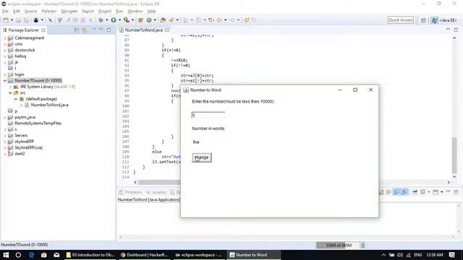The height and width of the screenshot is (260, 463).
Task: Click the New Java package icon
Action: [140, 20]
